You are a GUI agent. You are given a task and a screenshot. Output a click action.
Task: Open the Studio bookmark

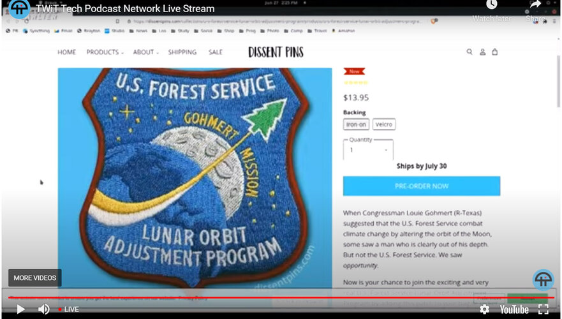[114, 31]
